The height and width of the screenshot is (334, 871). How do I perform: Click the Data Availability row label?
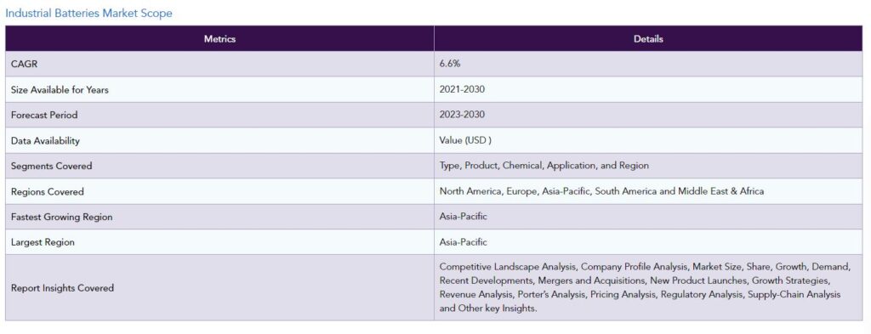point(45,141)
